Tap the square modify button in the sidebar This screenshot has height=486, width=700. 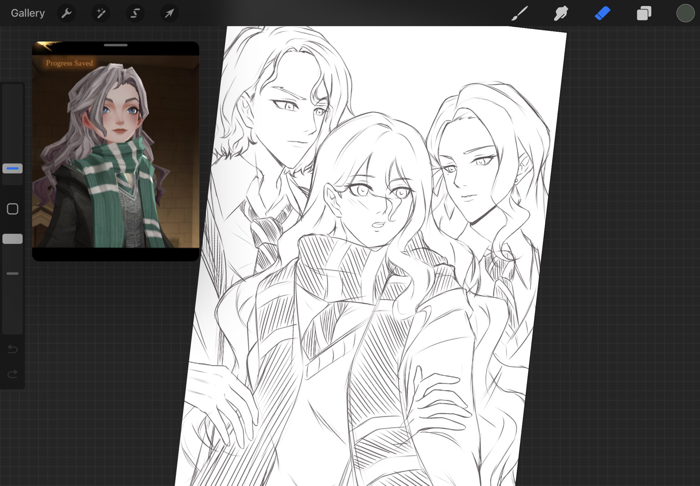click(x=13, y=209)
